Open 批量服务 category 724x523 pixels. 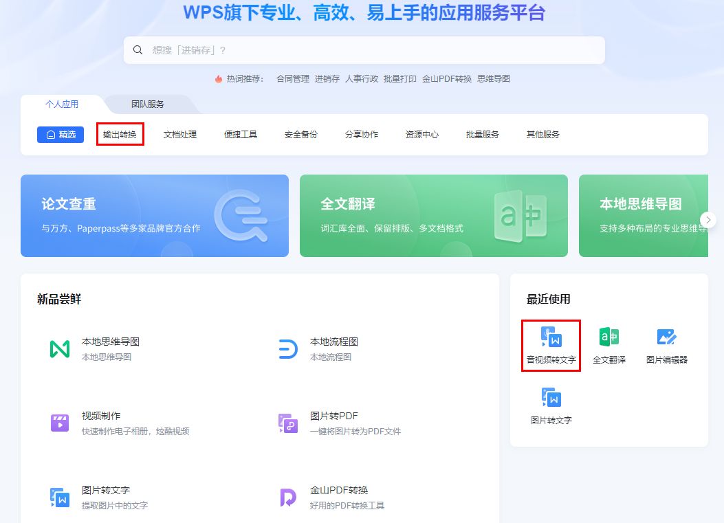click(x=483, y=134)
